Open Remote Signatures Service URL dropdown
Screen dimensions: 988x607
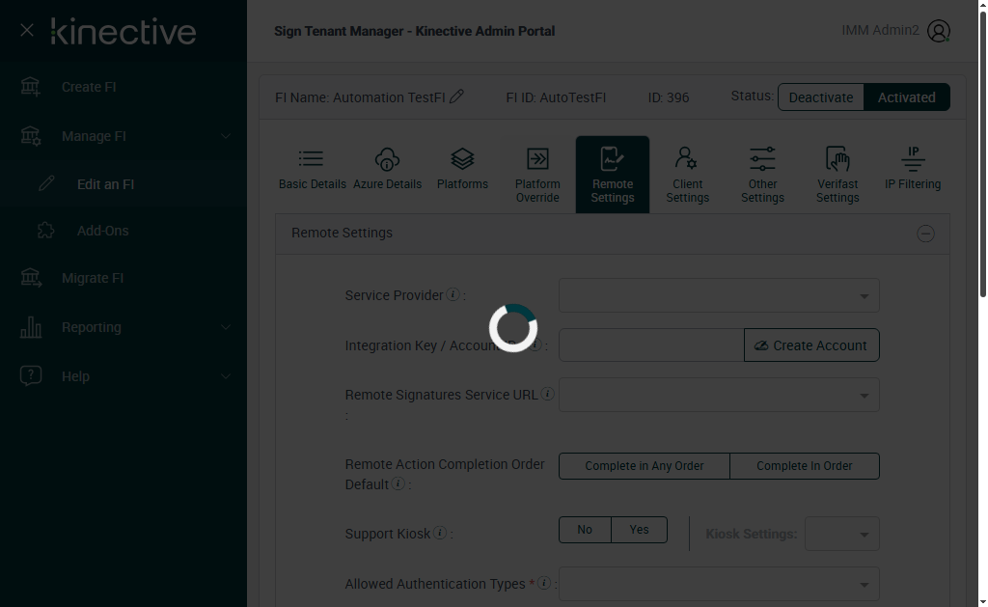(x=719, y=396)
